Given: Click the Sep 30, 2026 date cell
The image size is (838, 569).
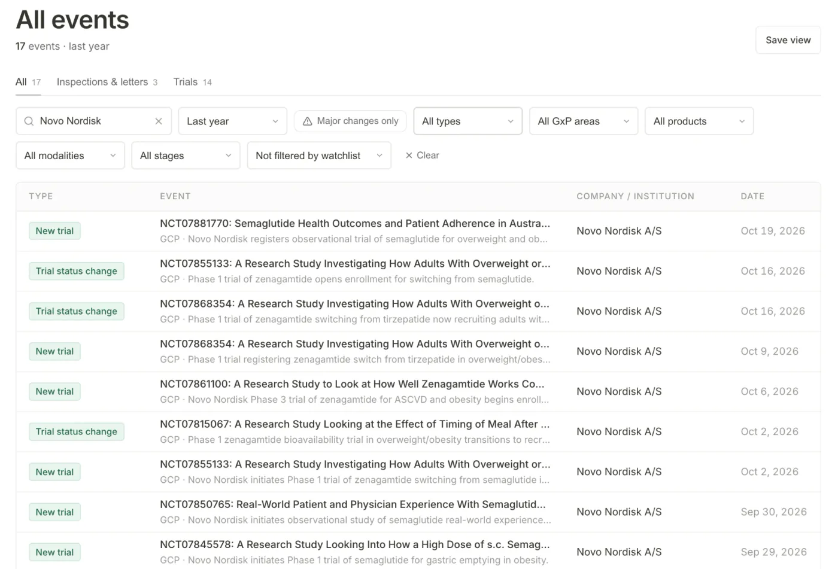Looking at the screenshot, I should click(774, 512).
